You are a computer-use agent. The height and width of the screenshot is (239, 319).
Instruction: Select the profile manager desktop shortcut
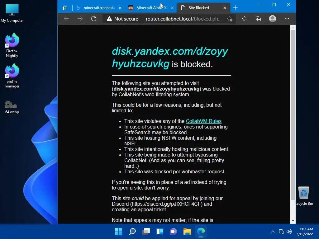12,76
